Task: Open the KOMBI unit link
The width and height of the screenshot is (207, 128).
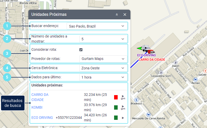Action: 37,107
